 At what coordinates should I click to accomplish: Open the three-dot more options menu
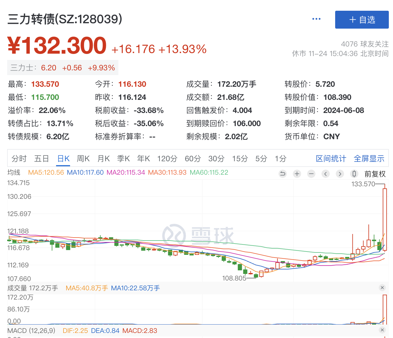pos(316,19)
